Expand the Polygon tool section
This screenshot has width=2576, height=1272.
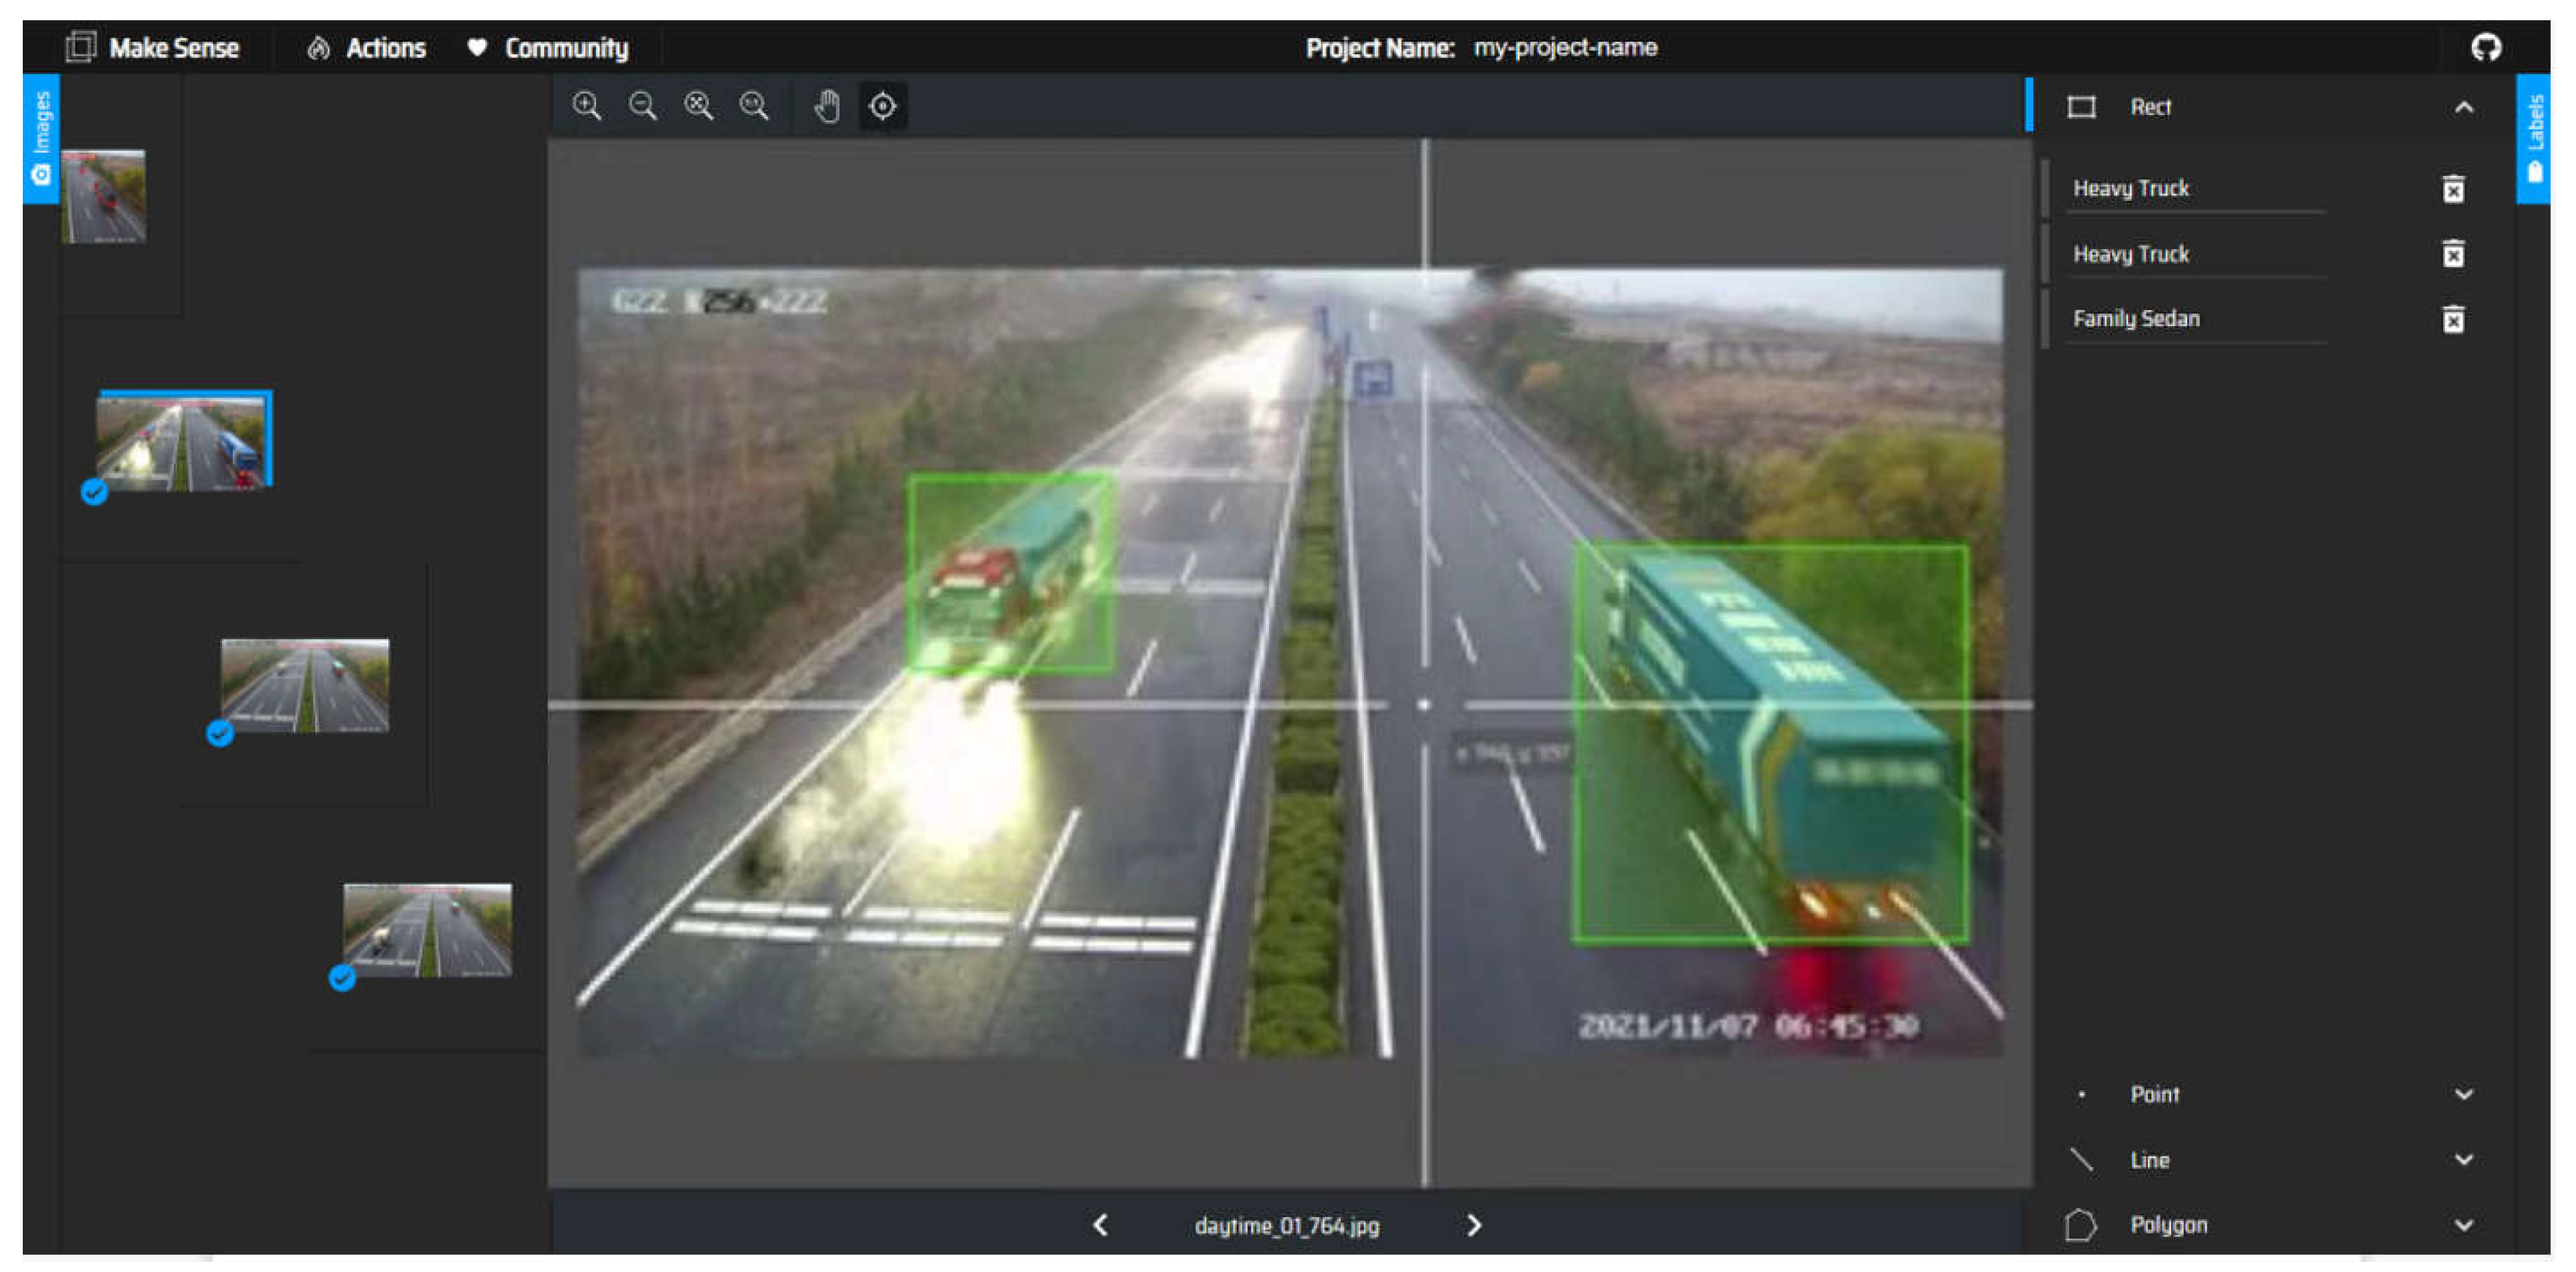[2464, 1225]
